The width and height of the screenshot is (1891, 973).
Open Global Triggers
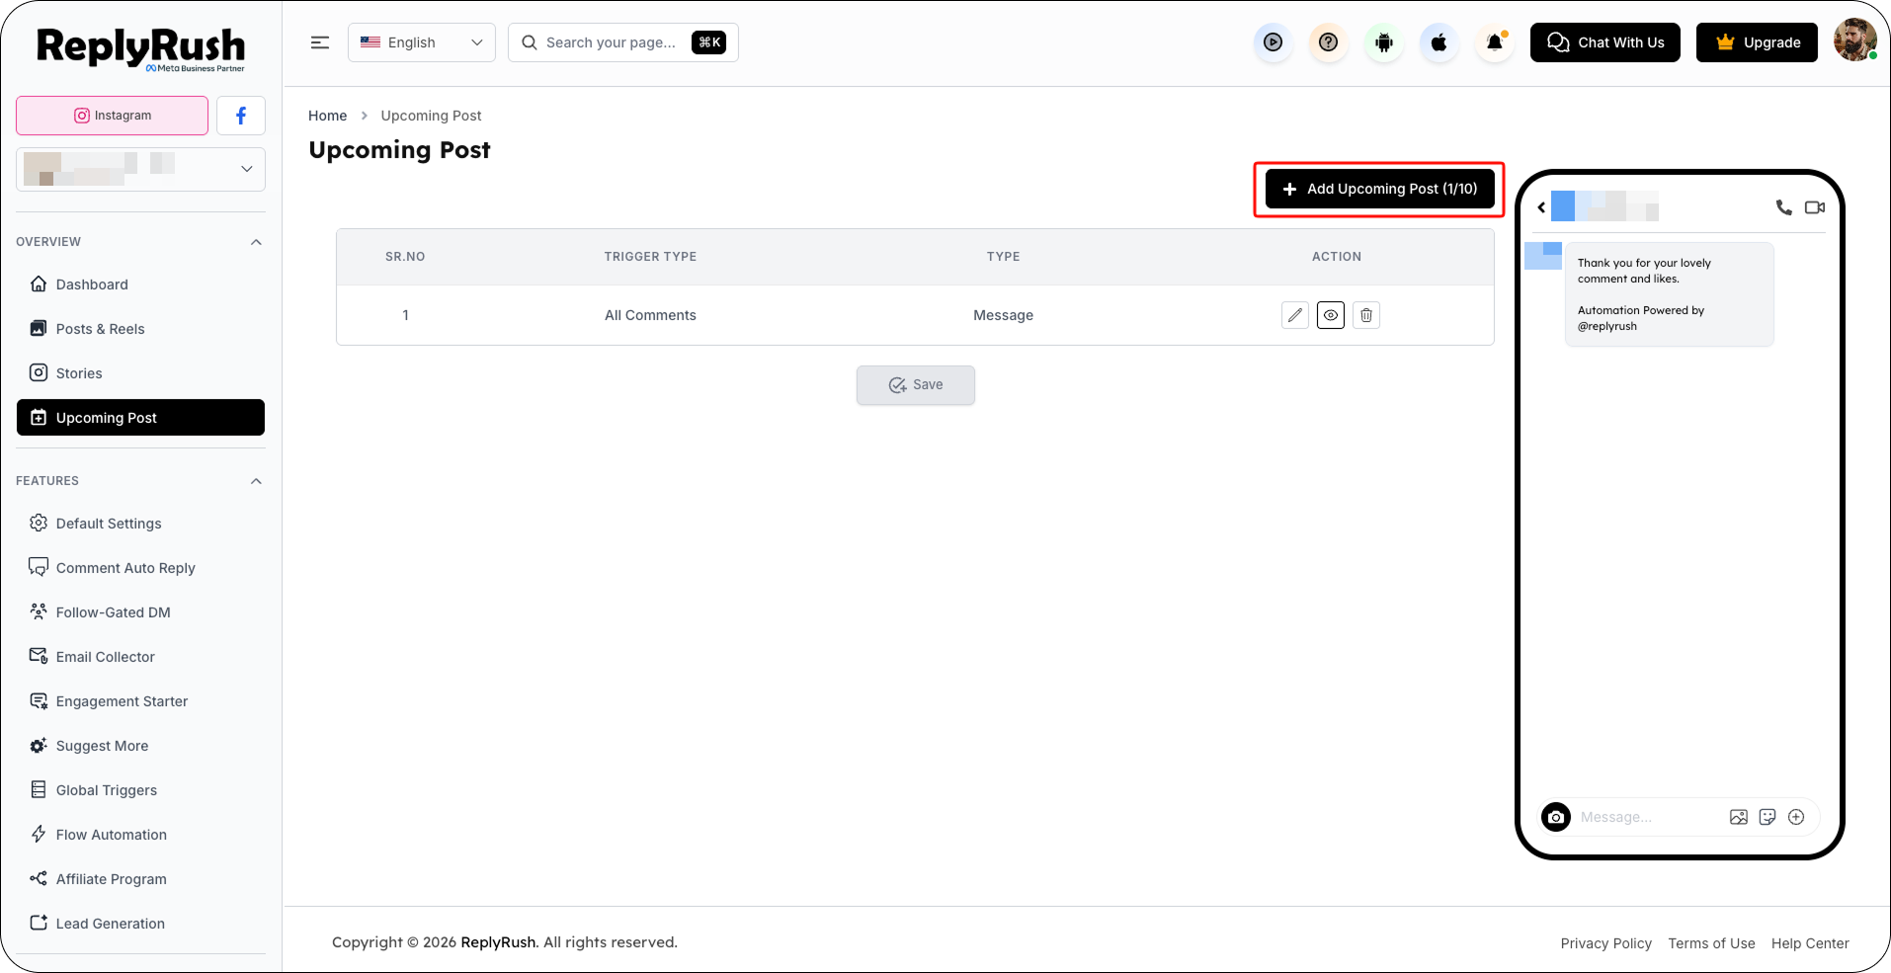140,790
